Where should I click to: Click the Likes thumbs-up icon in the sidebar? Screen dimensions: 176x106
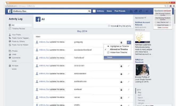[10, 54]
